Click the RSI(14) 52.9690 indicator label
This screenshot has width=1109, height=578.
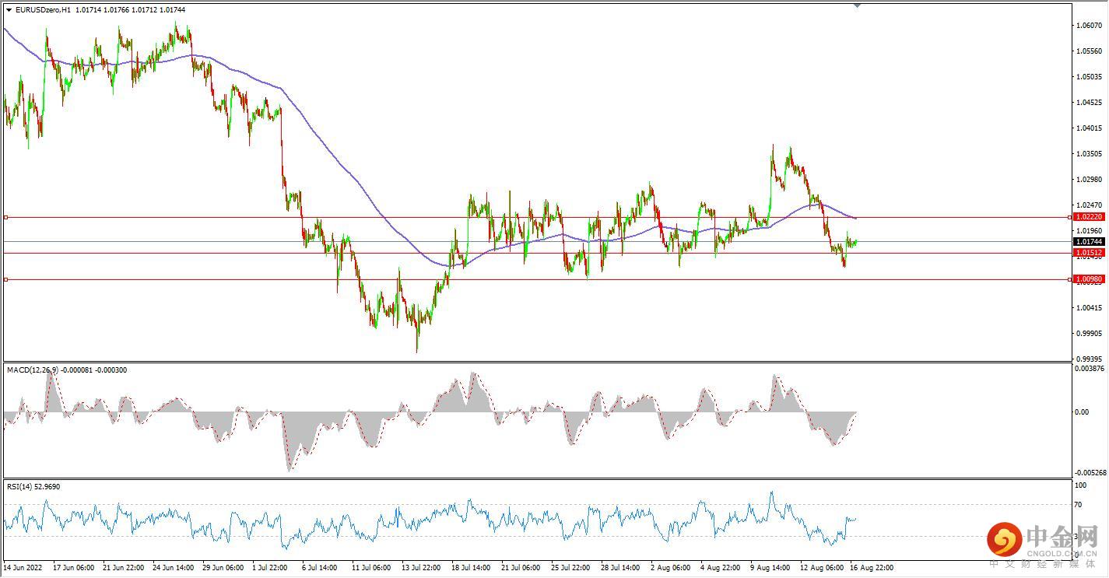point(33,487)
